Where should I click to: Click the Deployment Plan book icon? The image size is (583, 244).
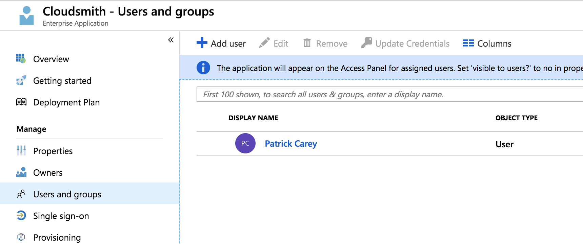21,102
